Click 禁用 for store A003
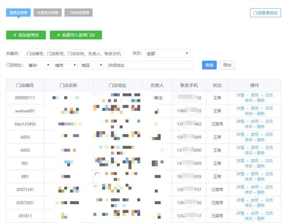The height and width of the screenshot is (224, 283). click(x=255, y=135)
